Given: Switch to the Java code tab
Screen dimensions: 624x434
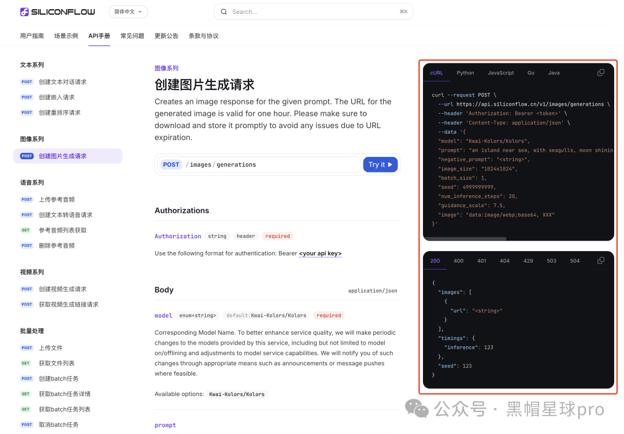Looking at the screenshot, I should 554,73.
